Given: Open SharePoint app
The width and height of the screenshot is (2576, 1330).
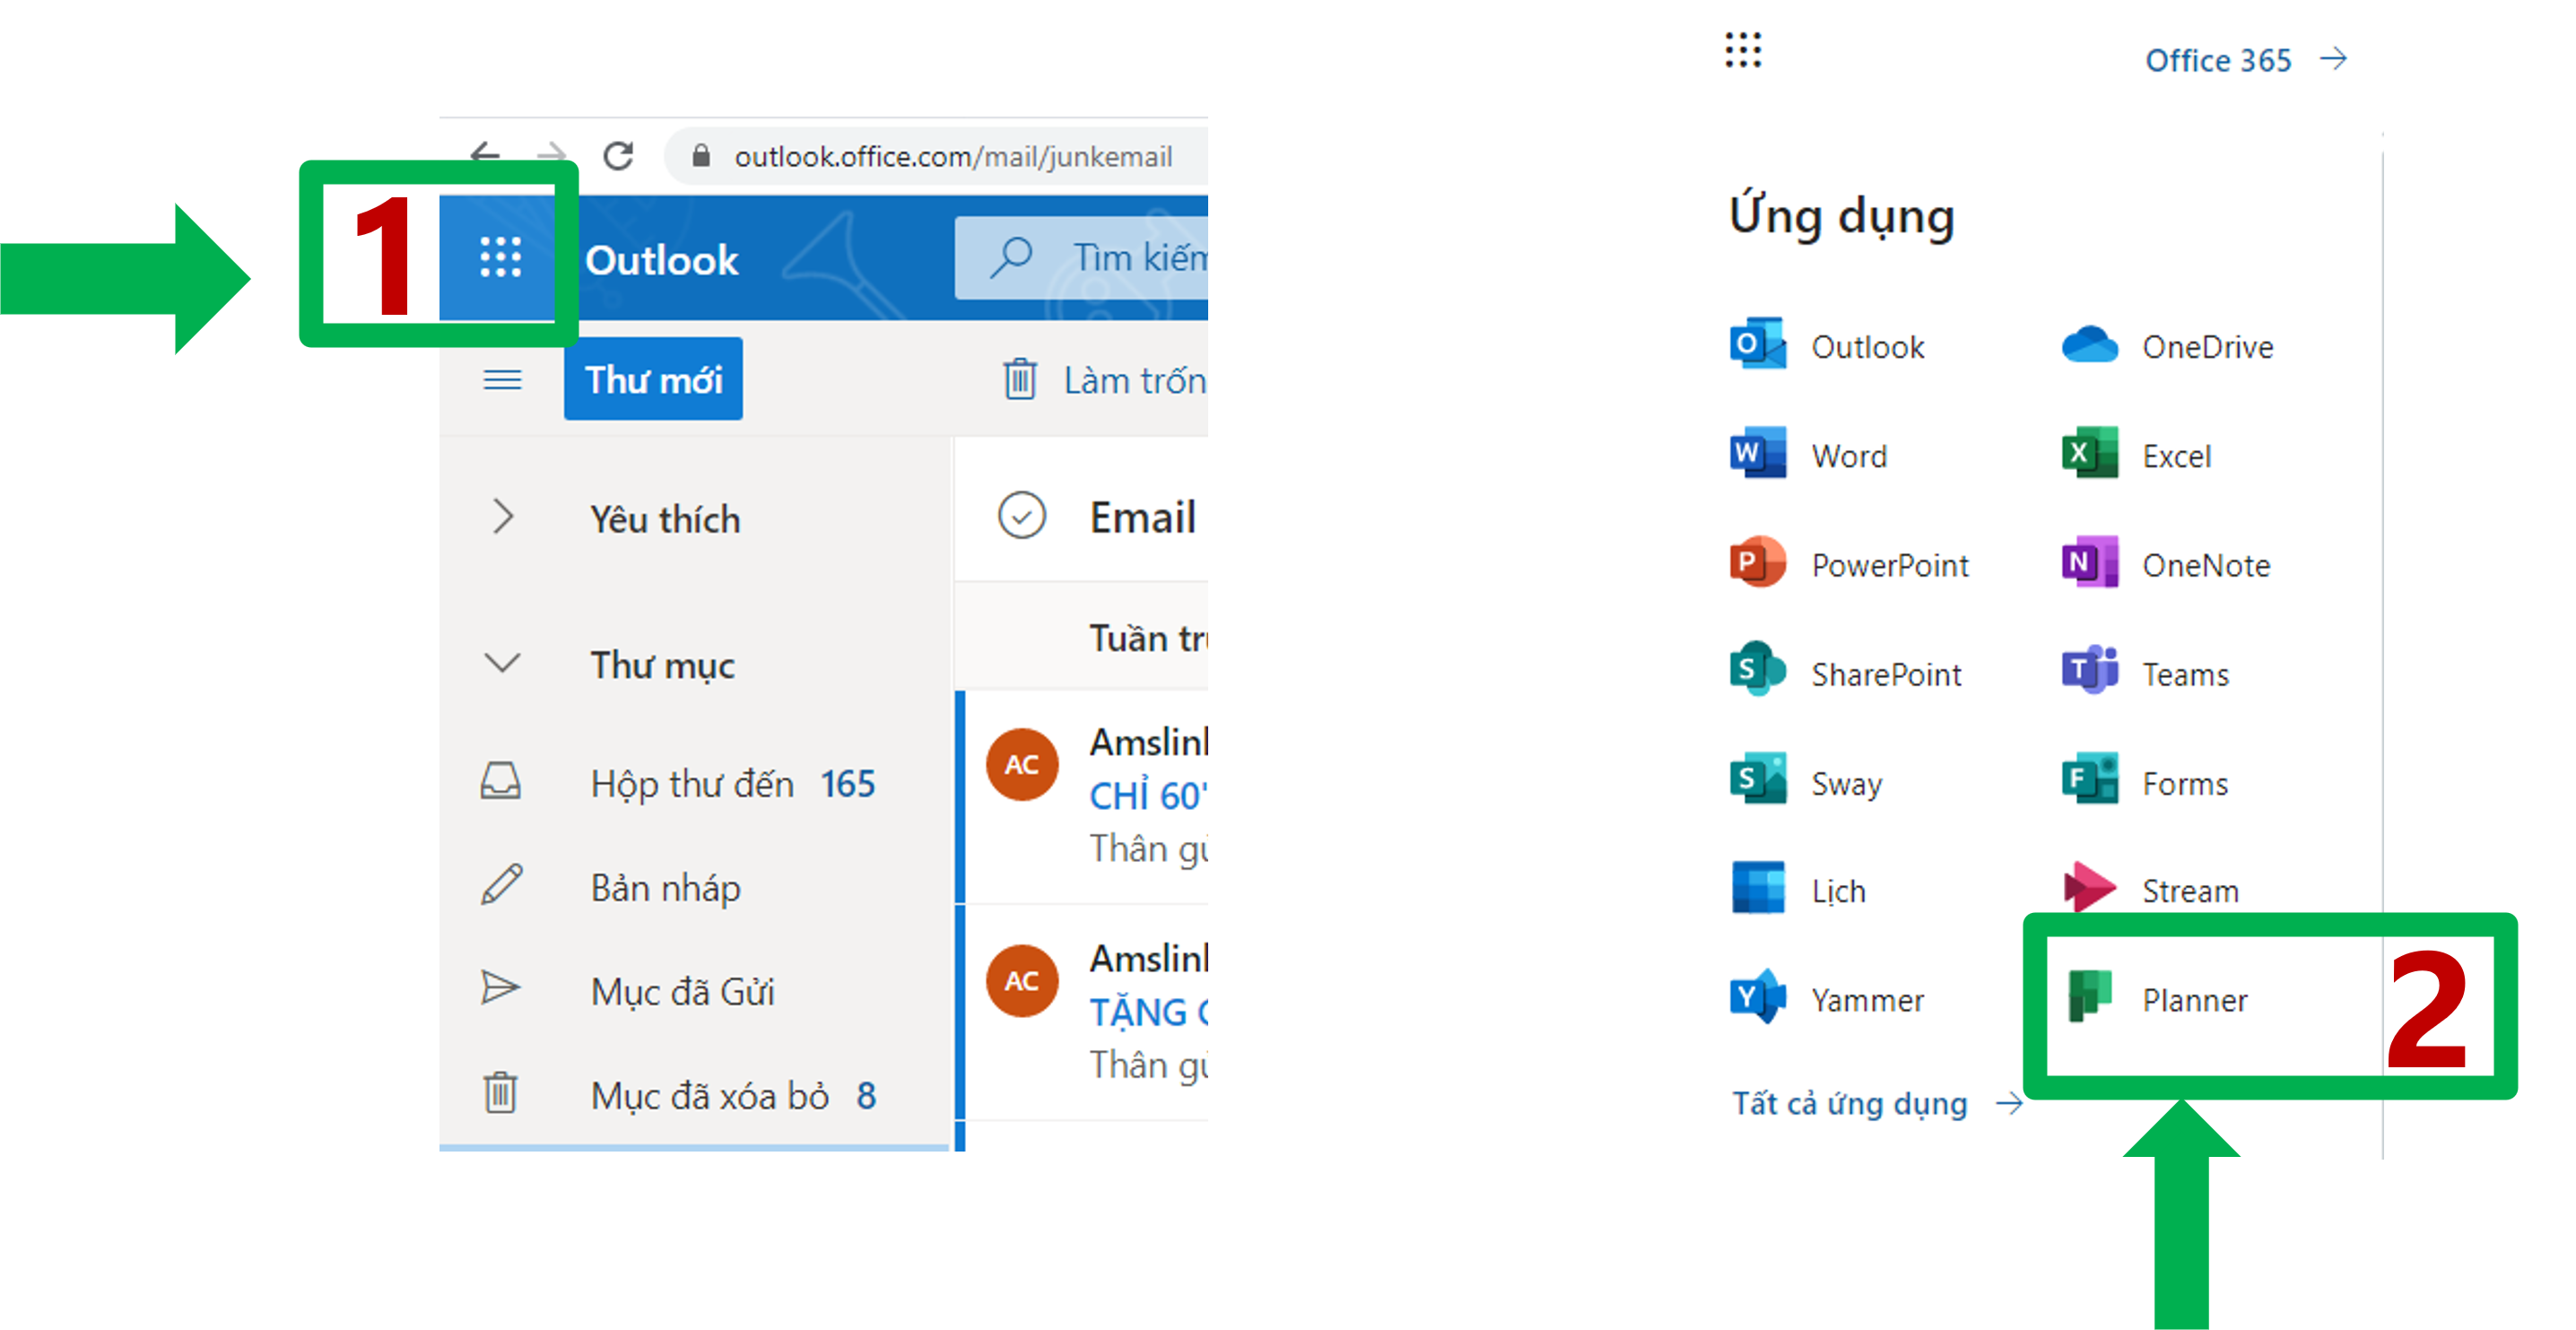Looking at the screenshot, I should click(x=1848, y=673).
